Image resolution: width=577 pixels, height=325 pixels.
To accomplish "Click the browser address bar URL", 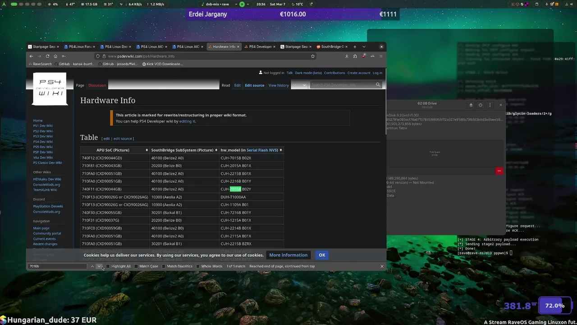I will (141, 56).
